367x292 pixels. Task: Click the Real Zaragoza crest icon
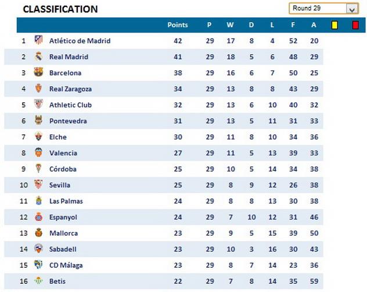(x=38, y=89)
